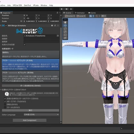The image size is (134, 134).
Task: Click the scrollbar down arrow in Inspector
Action: 61,123
